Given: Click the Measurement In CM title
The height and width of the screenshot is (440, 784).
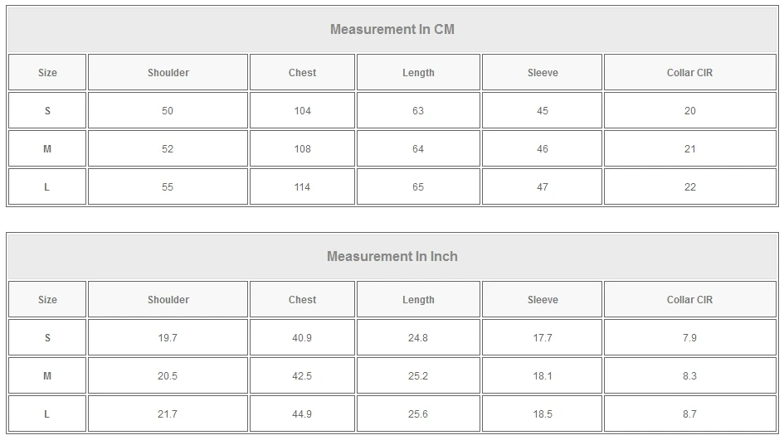Looking at the screenshot, I should [x=392, y=30].
